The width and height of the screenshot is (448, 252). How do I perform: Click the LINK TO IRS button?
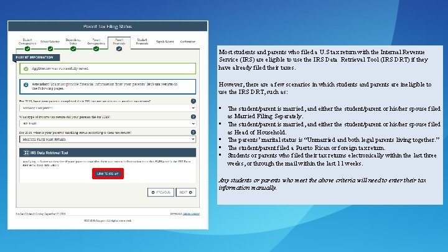click(108, 174)
